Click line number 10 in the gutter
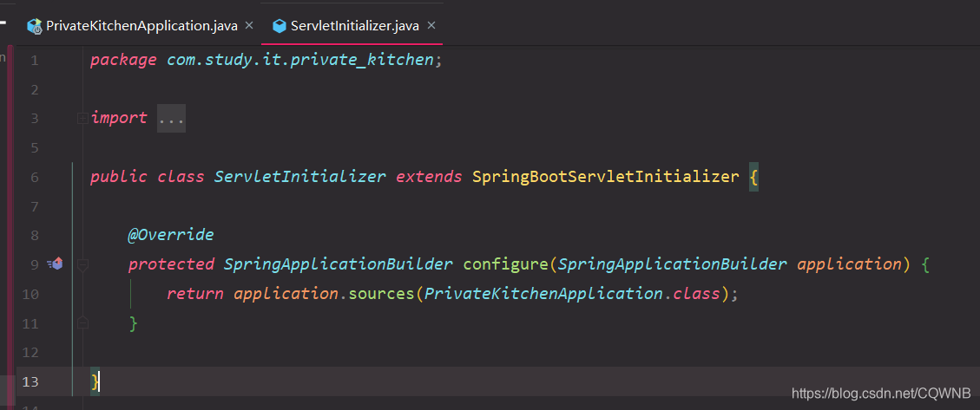This screenshot has height=410, width=980. 30,294
